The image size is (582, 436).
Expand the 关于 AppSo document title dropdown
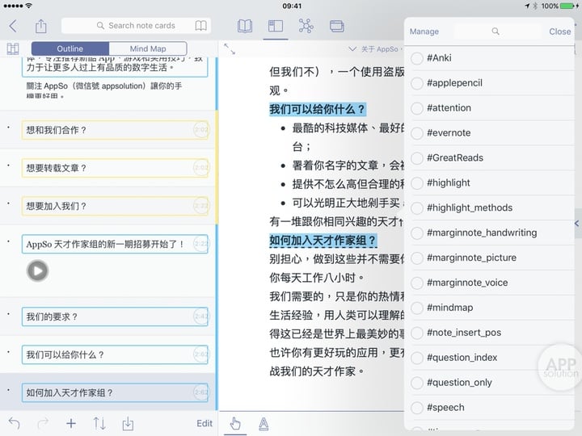pyautogui.click(x=374, y=49)
